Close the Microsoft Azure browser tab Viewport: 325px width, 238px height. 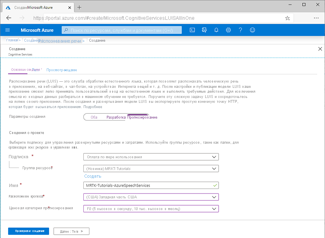click(69, 8)
